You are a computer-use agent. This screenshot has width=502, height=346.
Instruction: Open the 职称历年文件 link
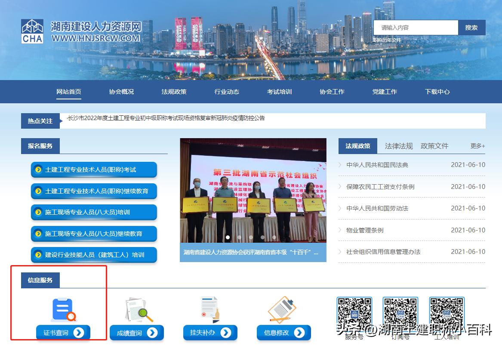[x=387, y=40]
